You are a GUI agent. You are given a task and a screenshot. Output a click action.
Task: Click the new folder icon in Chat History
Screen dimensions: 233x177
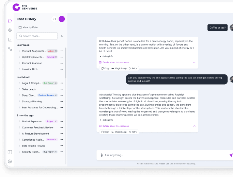click(x=54, y=19)
